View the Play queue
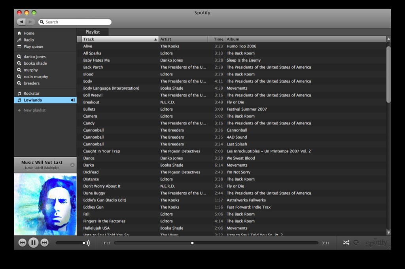The width and height of the screenshot is (405, 269). click(31, 47)
